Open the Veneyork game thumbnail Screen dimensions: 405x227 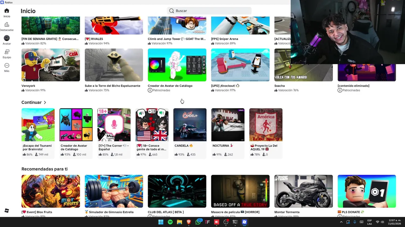(51, 65)
